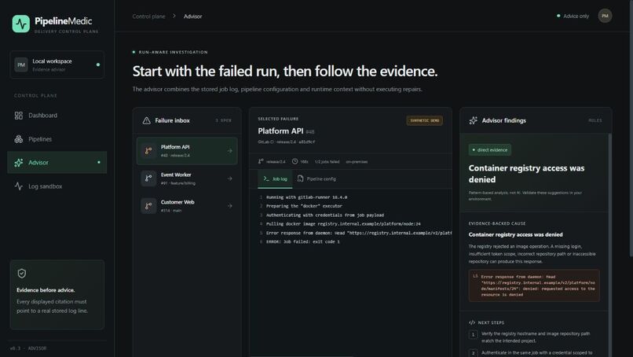The width and height of the screenshot is (633, 357).
Task: Open Platform API failure via its arrow
Action: (229, 151)
